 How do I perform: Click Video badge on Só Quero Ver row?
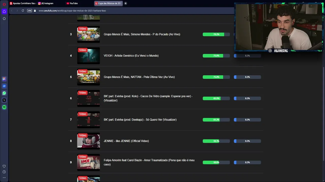[83, 114]
